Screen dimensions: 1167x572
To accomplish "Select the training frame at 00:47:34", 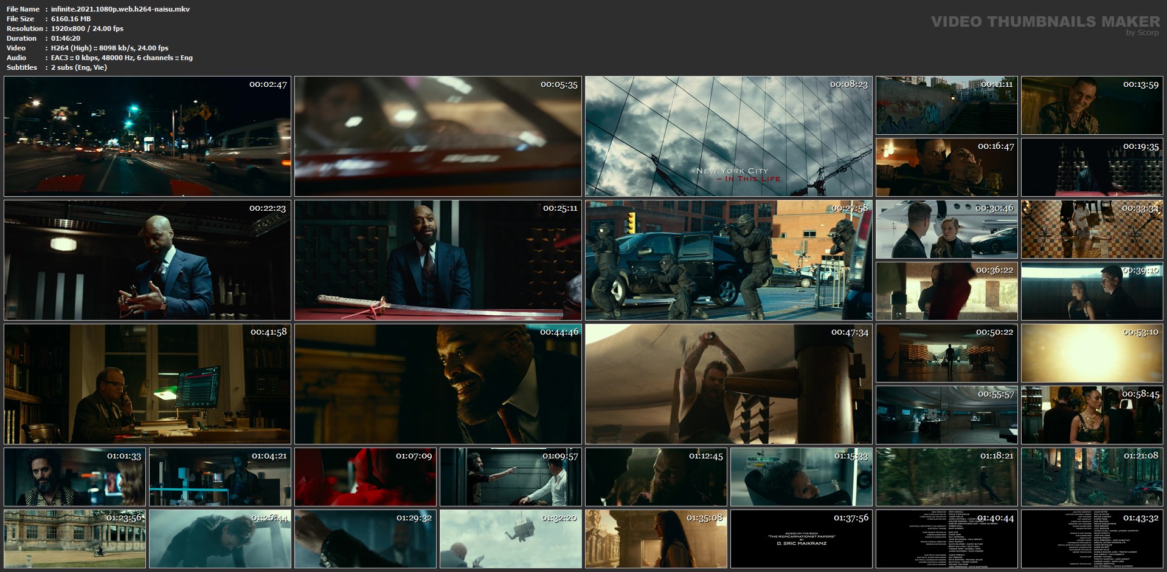I will pos(729,384).
